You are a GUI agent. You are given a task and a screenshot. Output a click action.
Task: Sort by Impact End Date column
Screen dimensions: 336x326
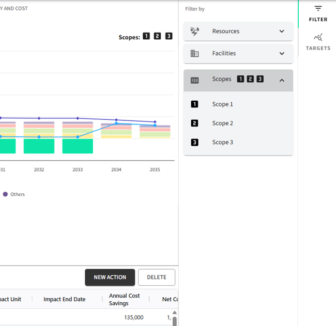pyautogui.click(x=64, y=299)
